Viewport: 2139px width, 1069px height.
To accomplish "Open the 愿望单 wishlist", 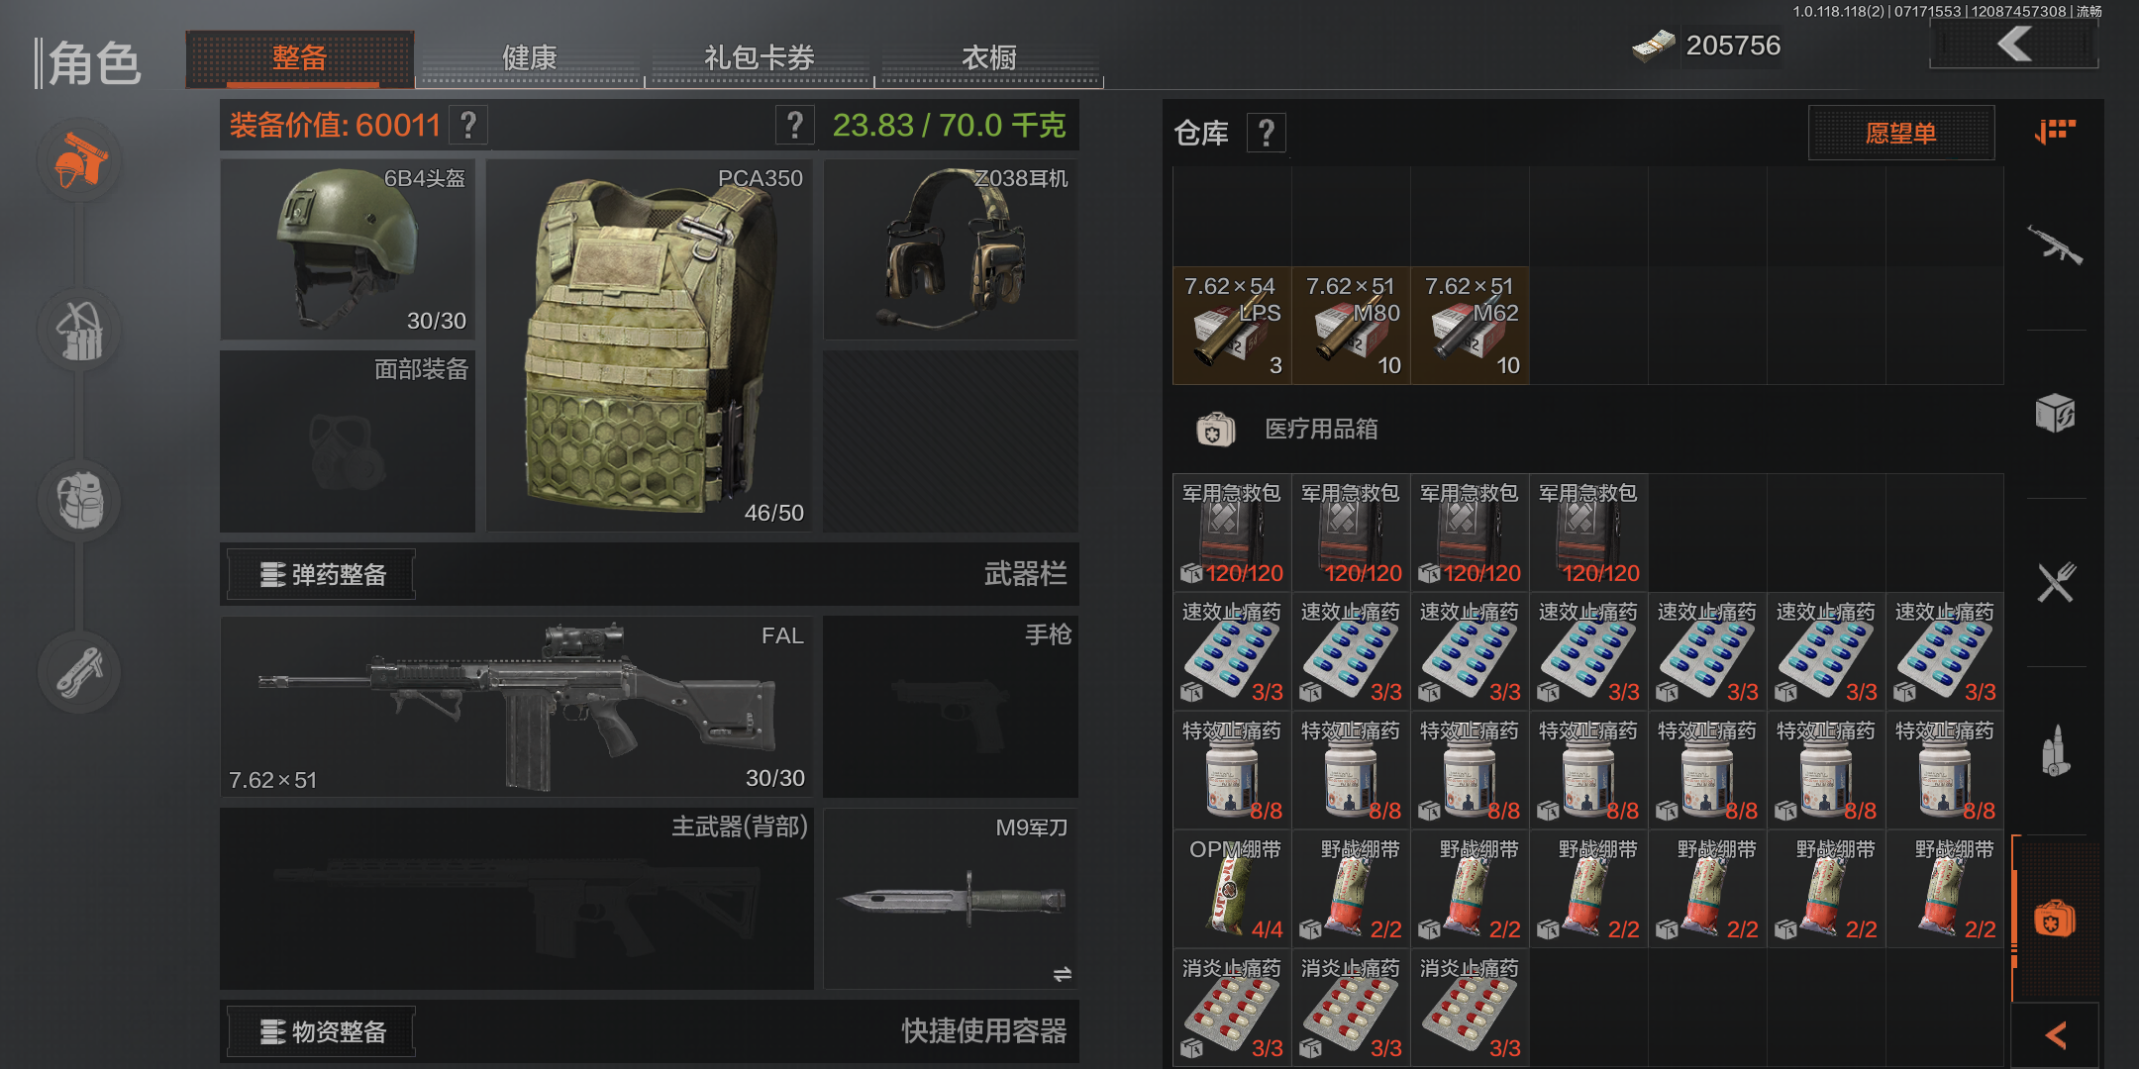I will point(1901,133).
